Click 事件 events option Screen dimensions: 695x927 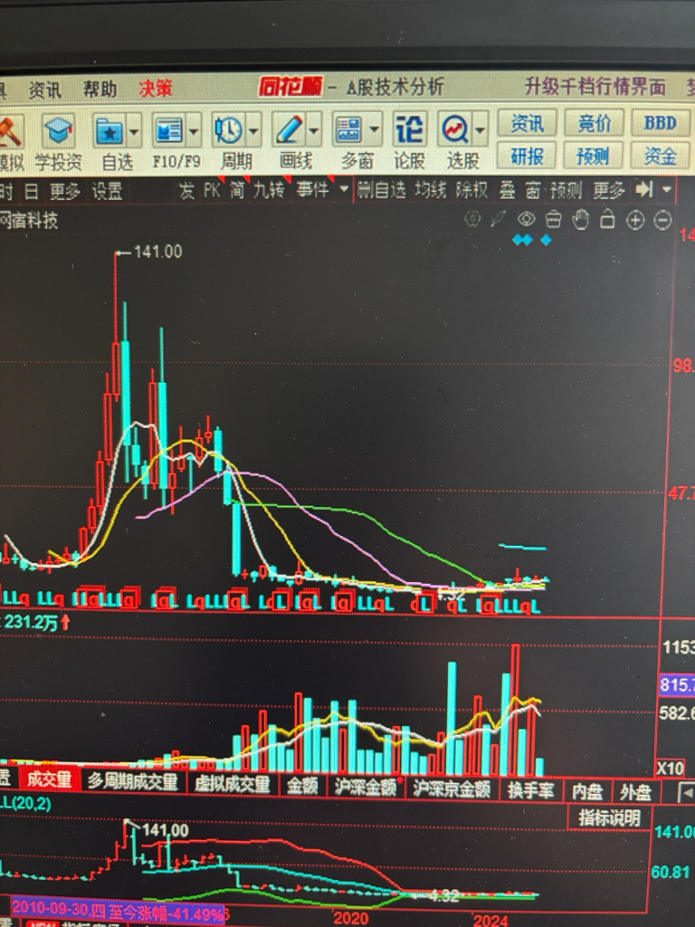pyautogui.click(x=312, y=190)
